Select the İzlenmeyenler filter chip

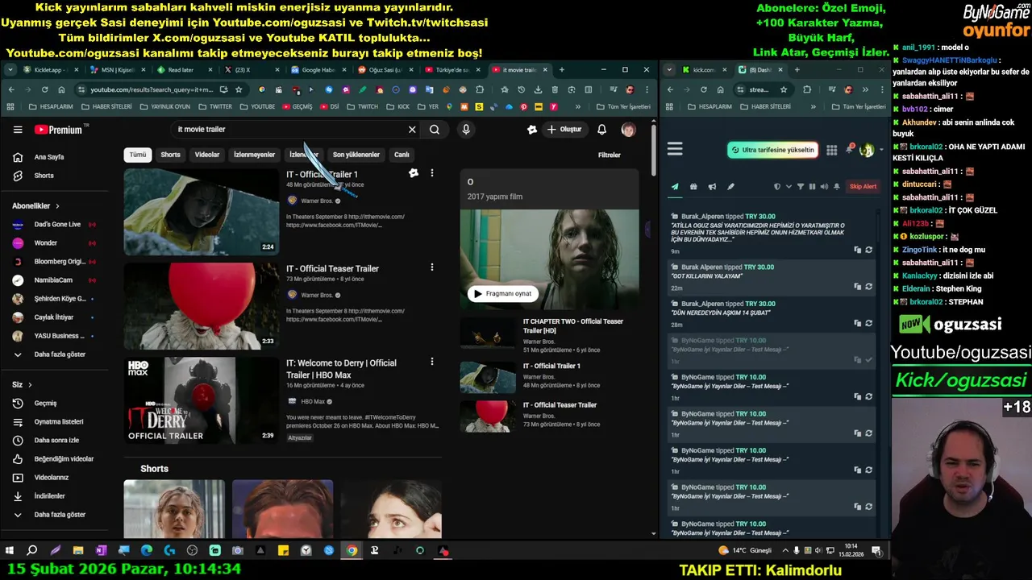pyautogui.click(x=254, y=155)
